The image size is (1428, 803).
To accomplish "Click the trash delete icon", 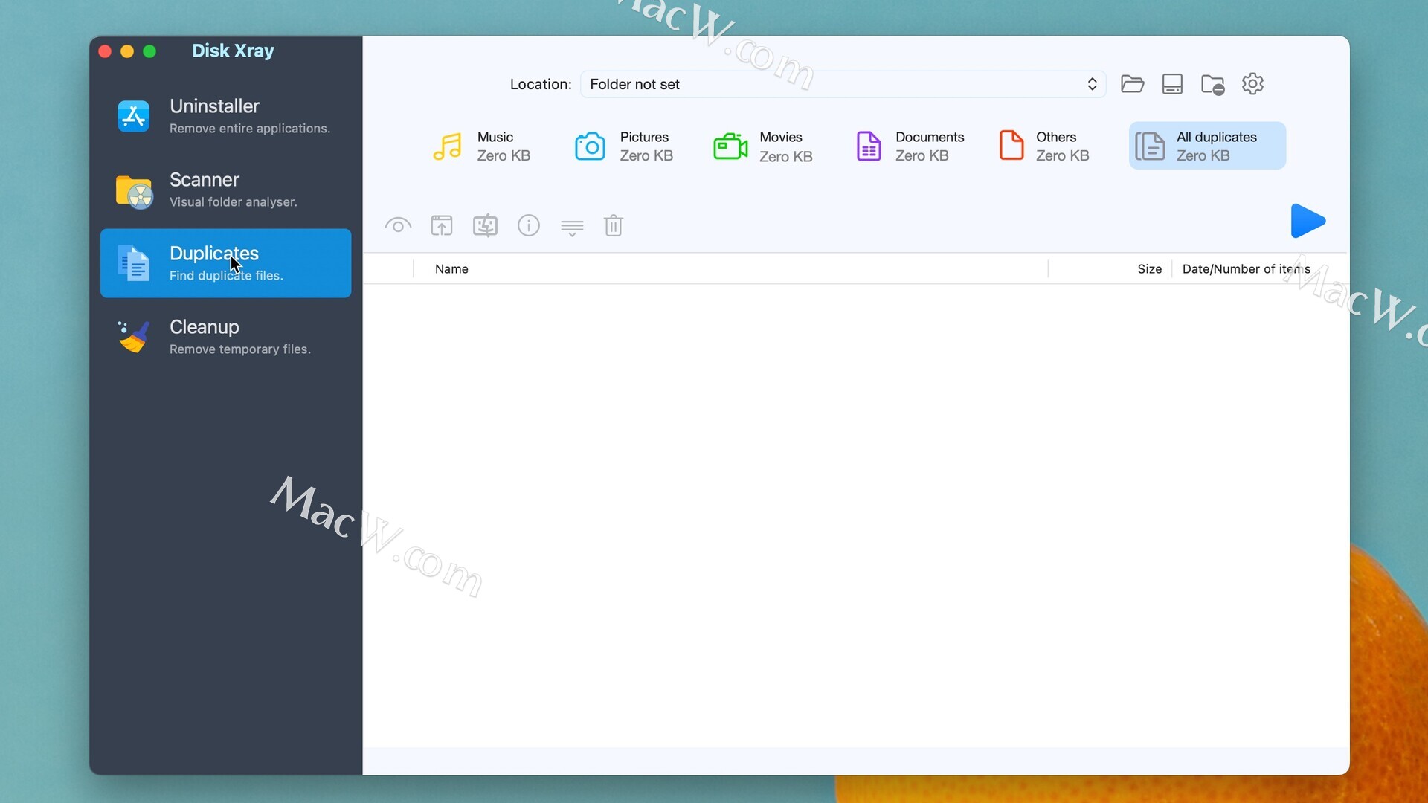I will (x=614, y=225).
